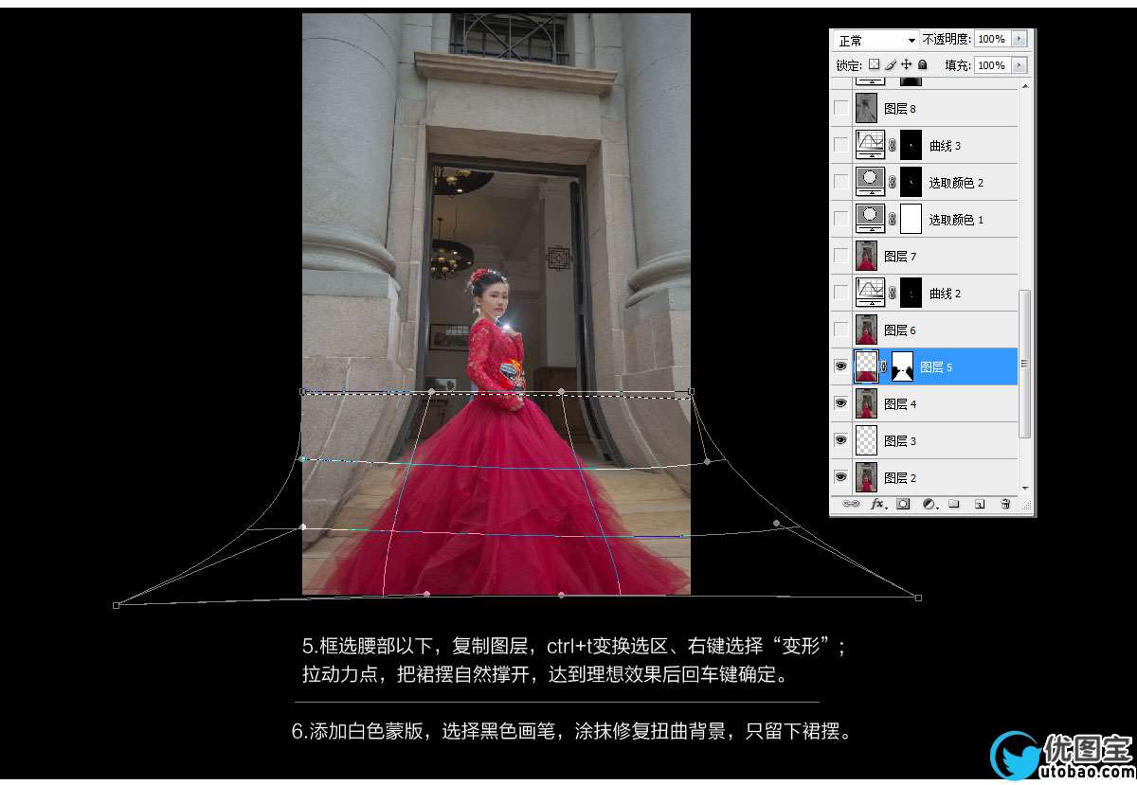Screen dimensions: 1137x785
Task: Click the warp bottom-right corner handle
Action: click(x=918, y=598)
